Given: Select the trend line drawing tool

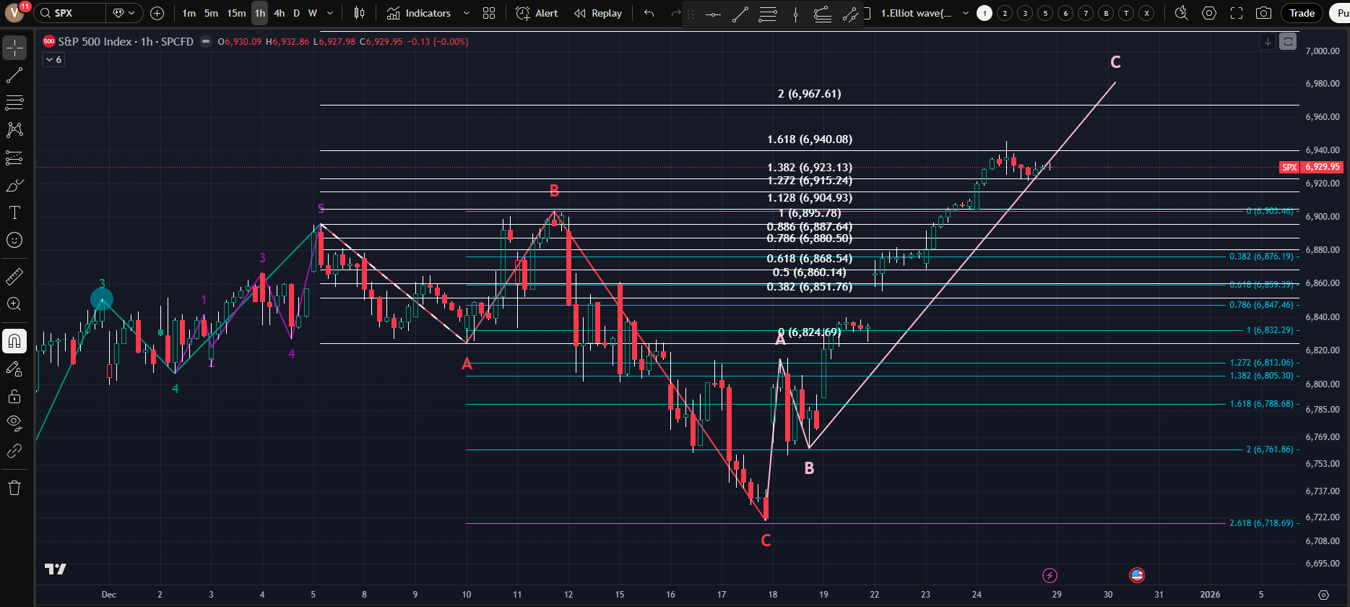Looking at the screenshot, I should (14, 75).
